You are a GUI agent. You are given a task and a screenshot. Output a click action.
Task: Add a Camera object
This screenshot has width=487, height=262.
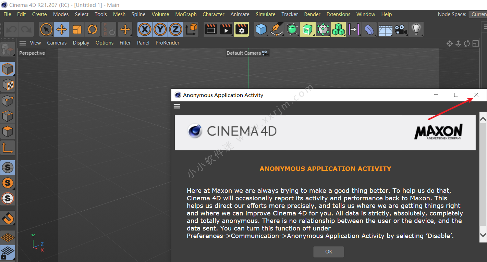pyautogui.click(x=401, y=29)
